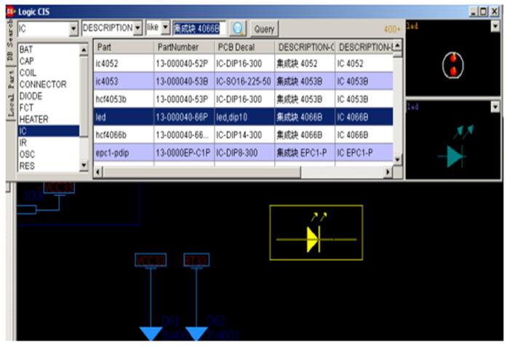The image size is (510, 346).
Task: Select the epc1-pdip part row
Action: click(243, 153)
